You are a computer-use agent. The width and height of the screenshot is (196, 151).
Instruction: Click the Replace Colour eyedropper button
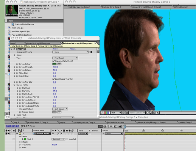pyautogui.click(x=59, y=112)
